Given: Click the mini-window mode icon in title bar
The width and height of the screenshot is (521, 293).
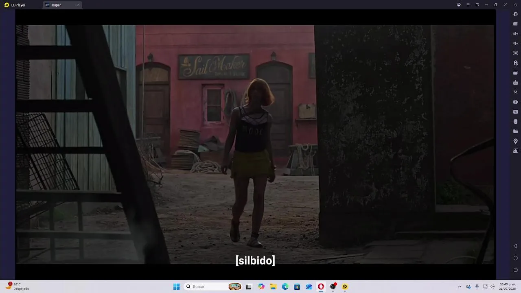Looking at the screenshot, I should (x=477, y=5).
